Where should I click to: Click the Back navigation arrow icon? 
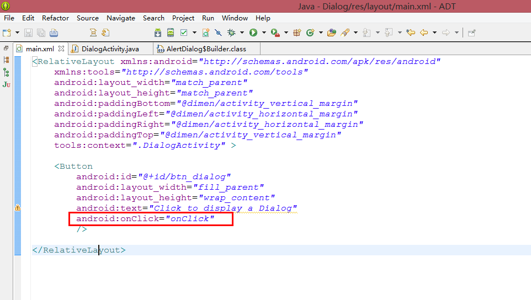[424, 33]
